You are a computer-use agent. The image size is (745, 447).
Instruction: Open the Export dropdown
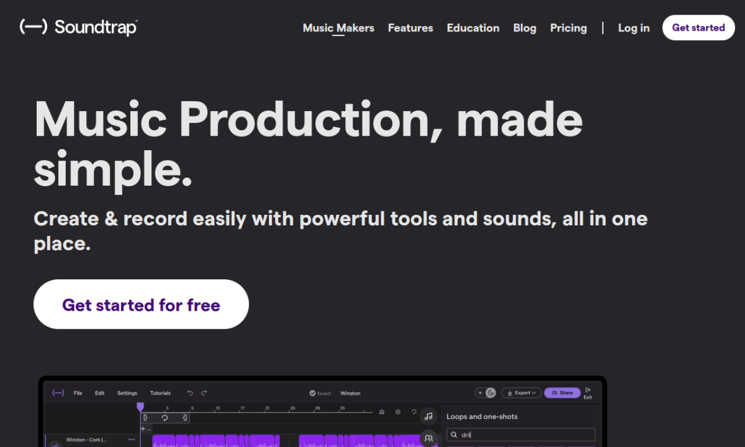click(x=521, y=393)
